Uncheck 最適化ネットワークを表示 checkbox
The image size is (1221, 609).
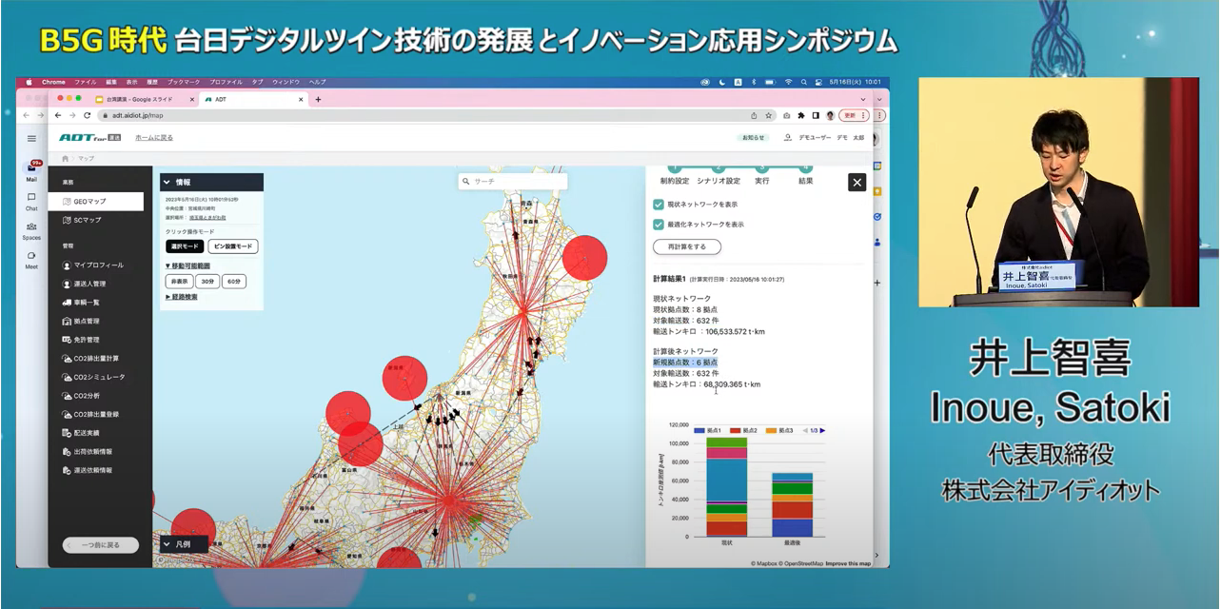[658, 225]
